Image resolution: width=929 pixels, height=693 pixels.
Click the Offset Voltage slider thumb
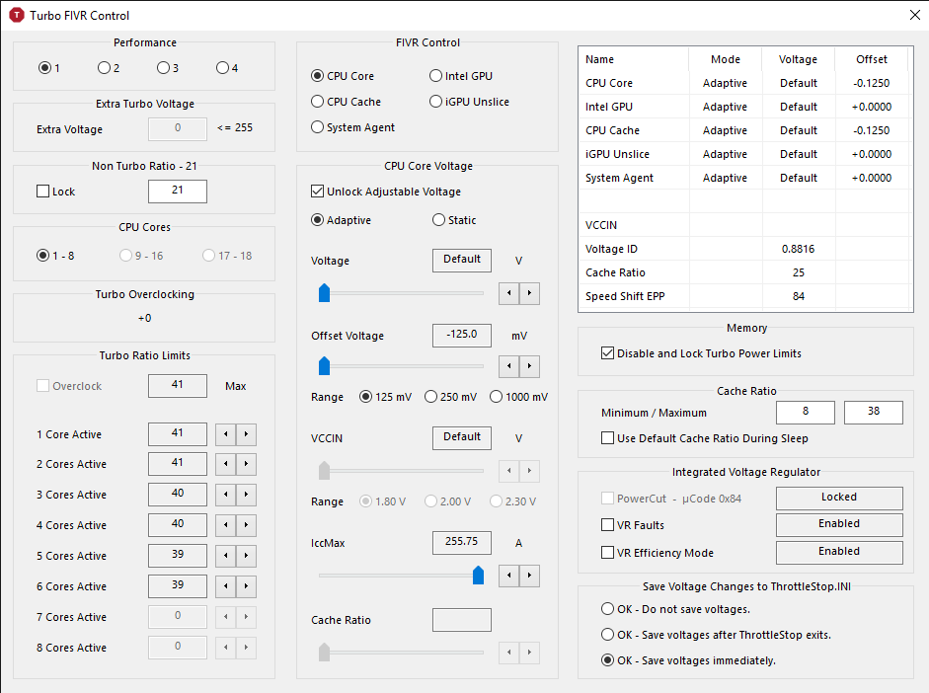[x=324, y=366]
